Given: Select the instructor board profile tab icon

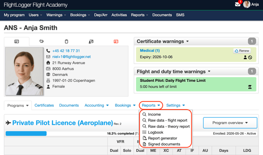Looking at the screenshot, I should tap(91, 41).
